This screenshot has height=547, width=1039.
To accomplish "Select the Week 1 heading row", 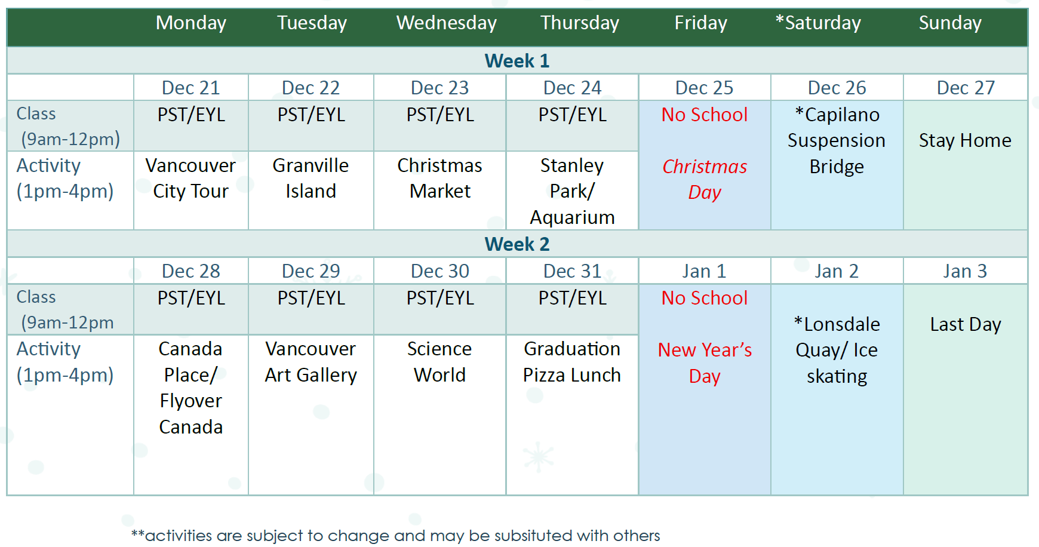I will tap(517, 60).
